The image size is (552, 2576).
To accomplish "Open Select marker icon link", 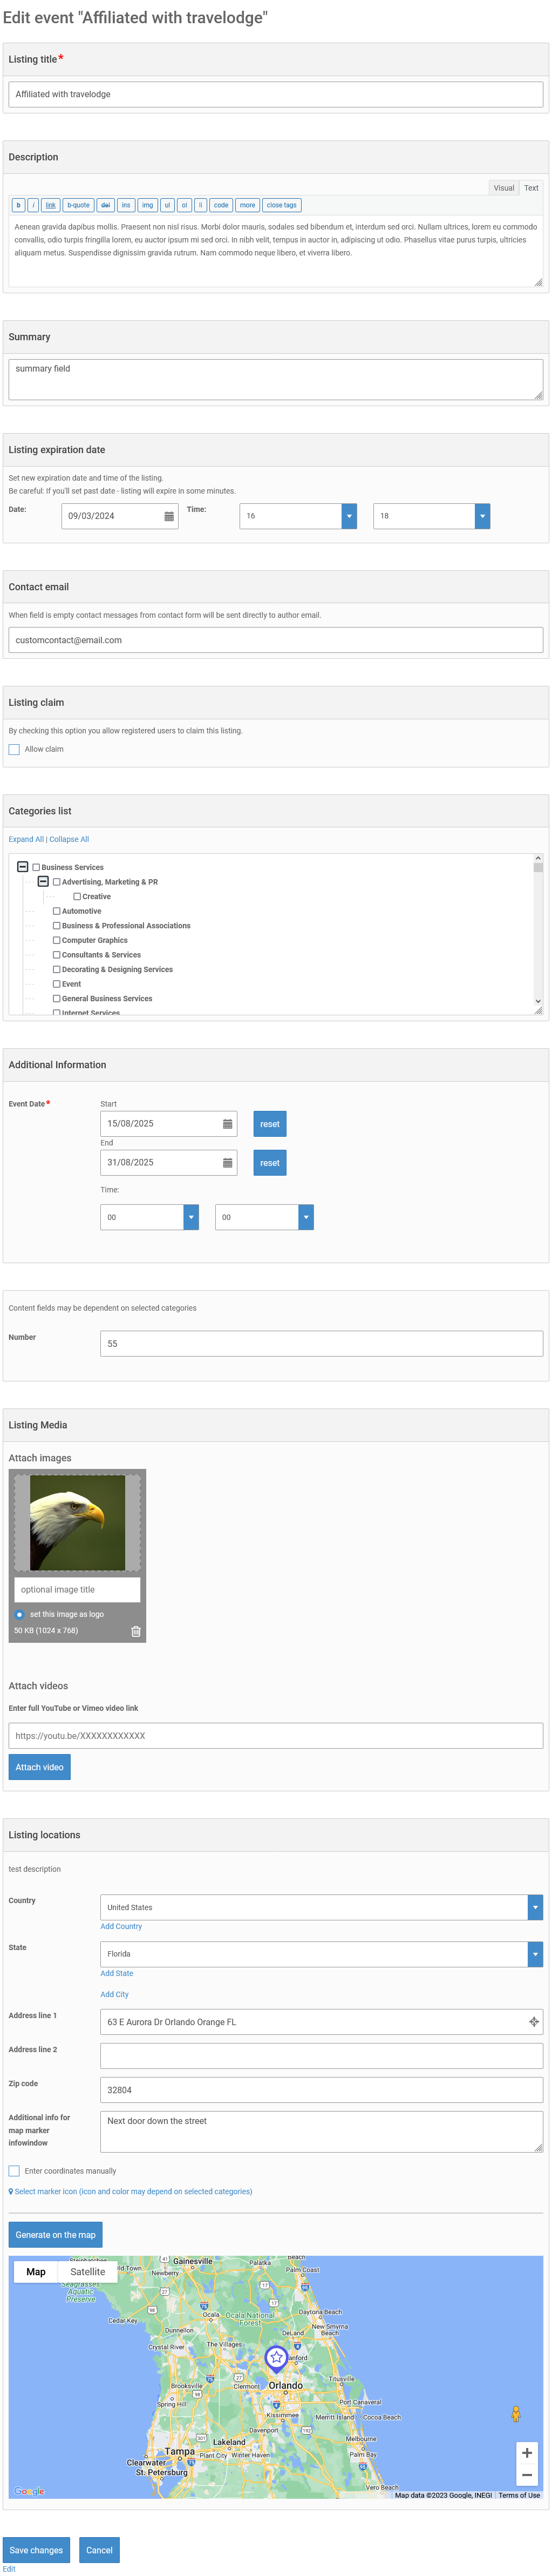I will tap(131, 2191).
